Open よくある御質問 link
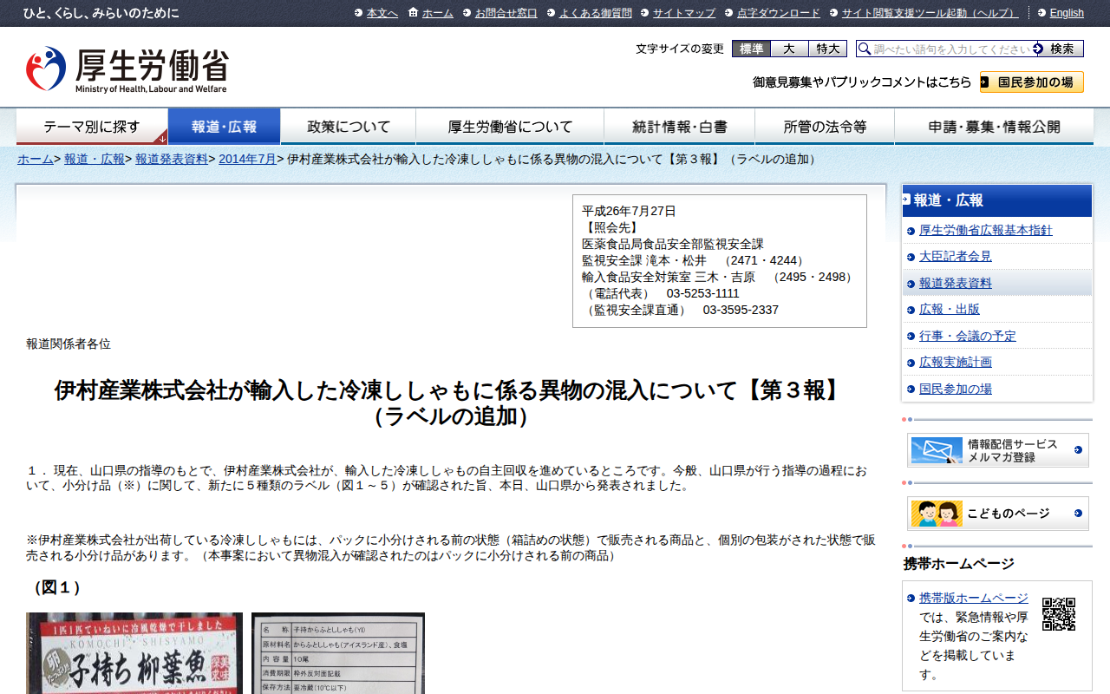 pyautogui.click(x=596, y=13)
